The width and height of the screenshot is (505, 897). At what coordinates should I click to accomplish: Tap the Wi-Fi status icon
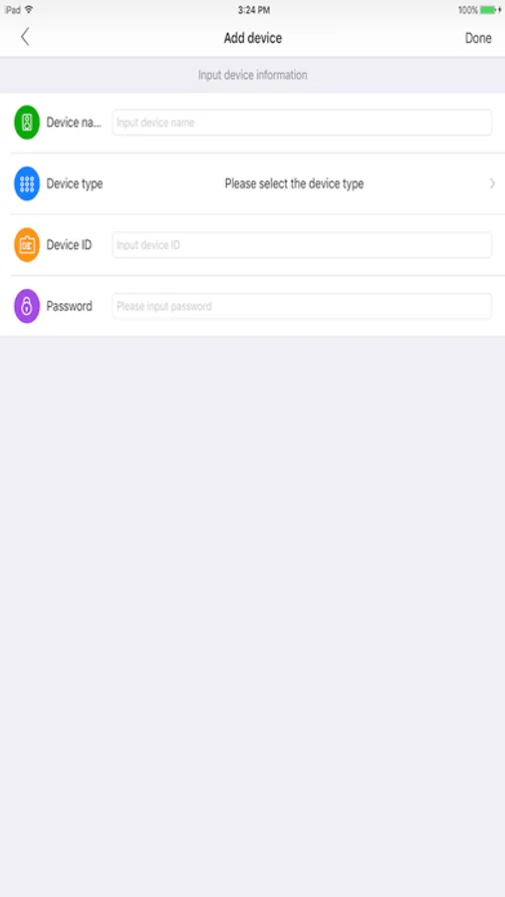[x=29, y=10]
